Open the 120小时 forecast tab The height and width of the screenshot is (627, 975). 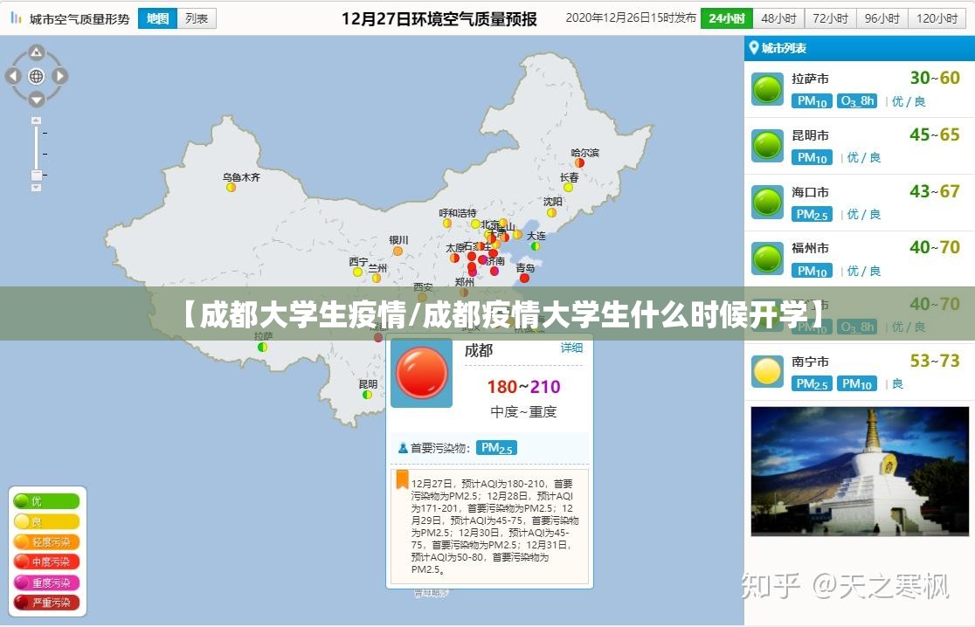[937, 18]
